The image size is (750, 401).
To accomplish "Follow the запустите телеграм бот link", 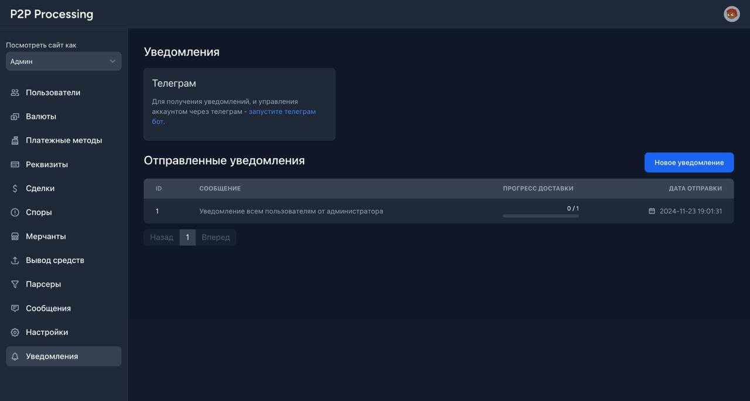I will pos(282,111).
